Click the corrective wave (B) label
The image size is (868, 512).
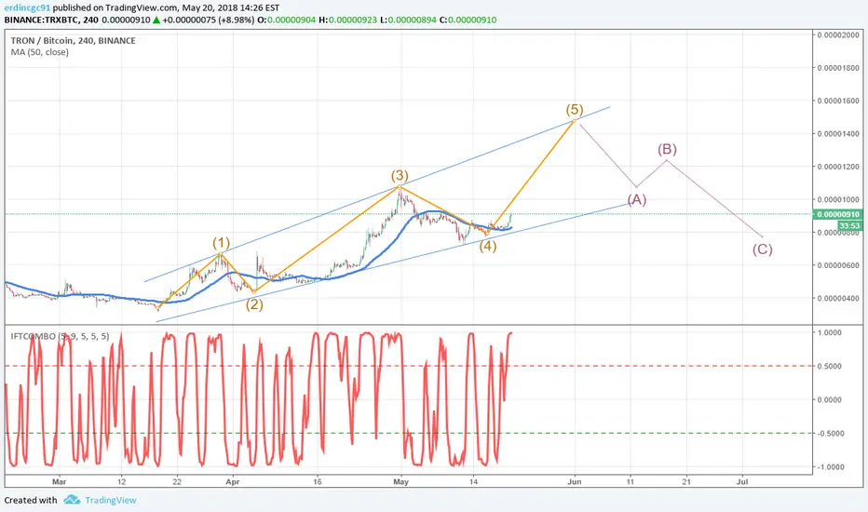click(667, 149)
